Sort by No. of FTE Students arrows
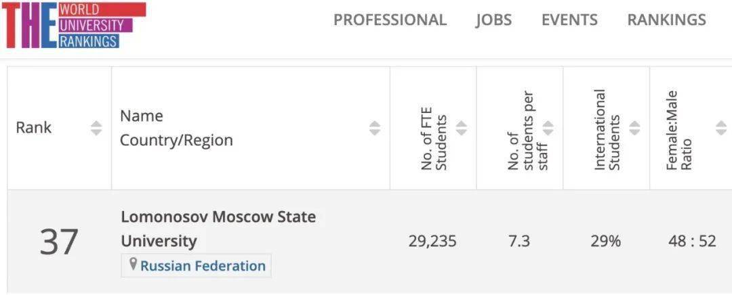The height and width of the screenshot is (295, 732). pos(462,128)
